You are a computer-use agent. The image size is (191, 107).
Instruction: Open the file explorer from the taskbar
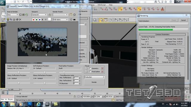point(12,104)
